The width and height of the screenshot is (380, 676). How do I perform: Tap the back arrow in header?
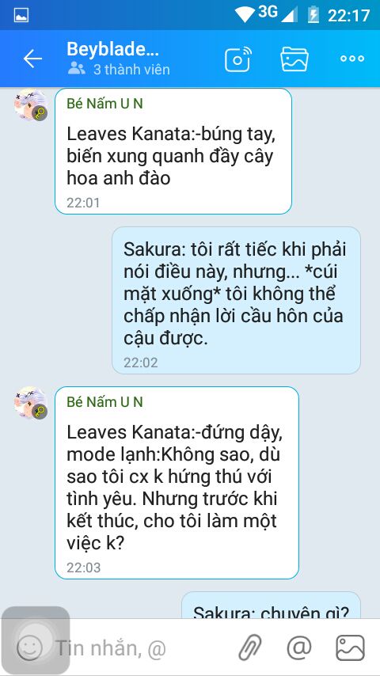coord(32,59)
